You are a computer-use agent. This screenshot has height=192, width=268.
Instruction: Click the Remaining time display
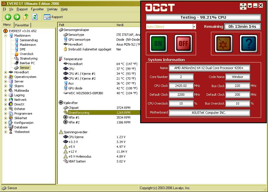(242, 27)
